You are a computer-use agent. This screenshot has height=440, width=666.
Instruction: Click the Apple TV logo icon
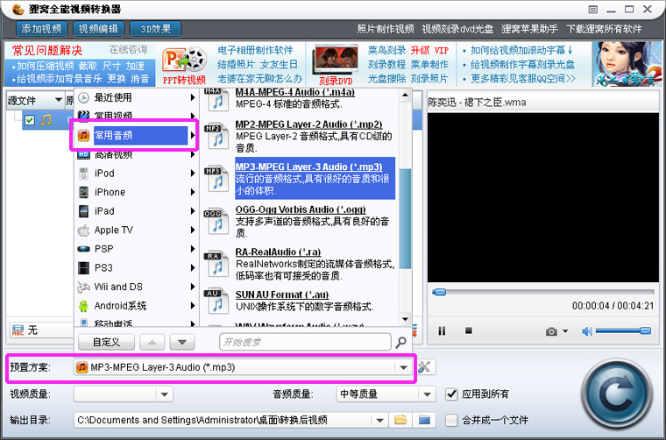tap(83, 230)
